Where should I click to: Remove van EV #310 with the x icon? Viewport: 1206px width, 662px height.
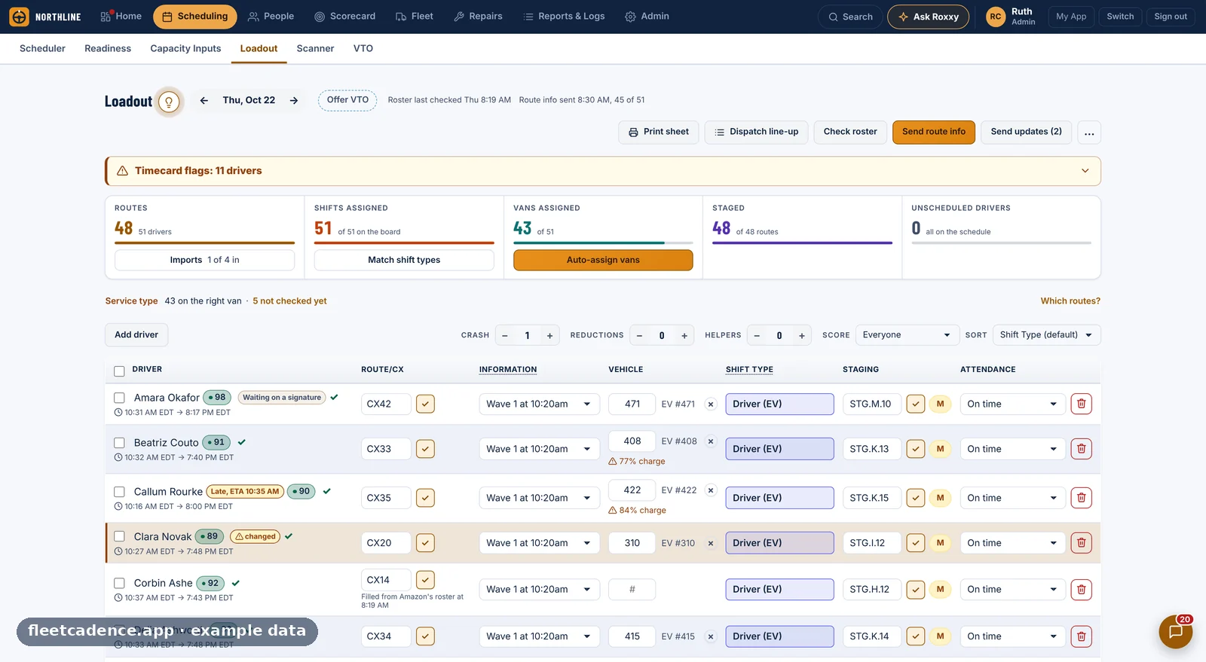click(x=710, y=543)
